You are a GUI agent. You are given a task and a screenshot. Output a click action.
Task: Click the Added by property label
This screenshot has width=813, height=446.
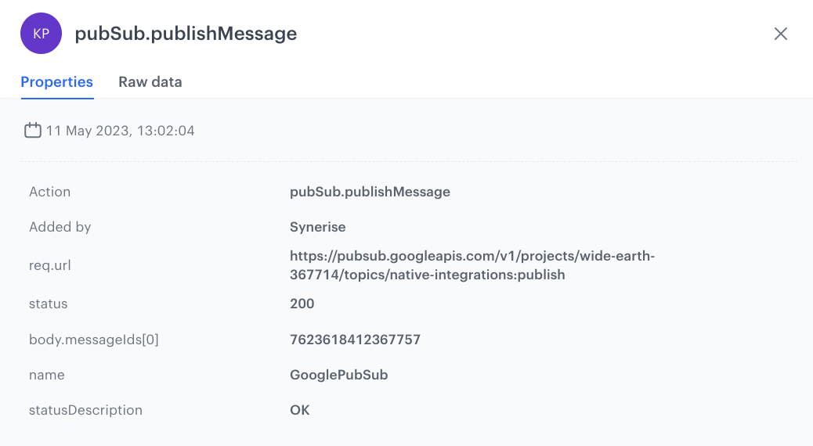pos(60,227)
